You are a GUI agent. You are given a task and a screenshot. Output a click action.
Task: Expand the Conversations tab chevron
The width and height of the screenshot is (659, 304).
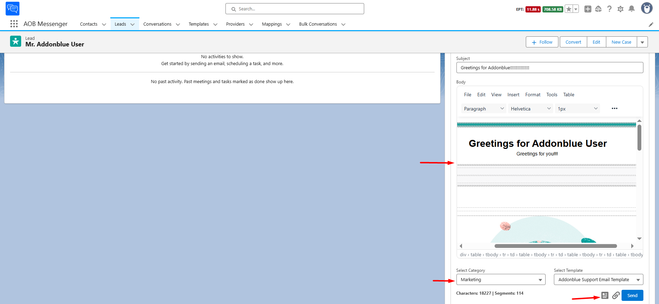point(178,24)
